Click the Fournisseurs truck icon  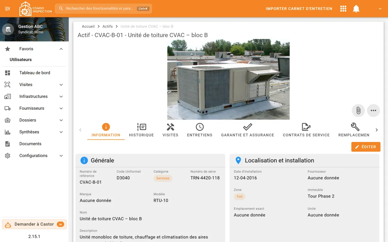(7, 108)
